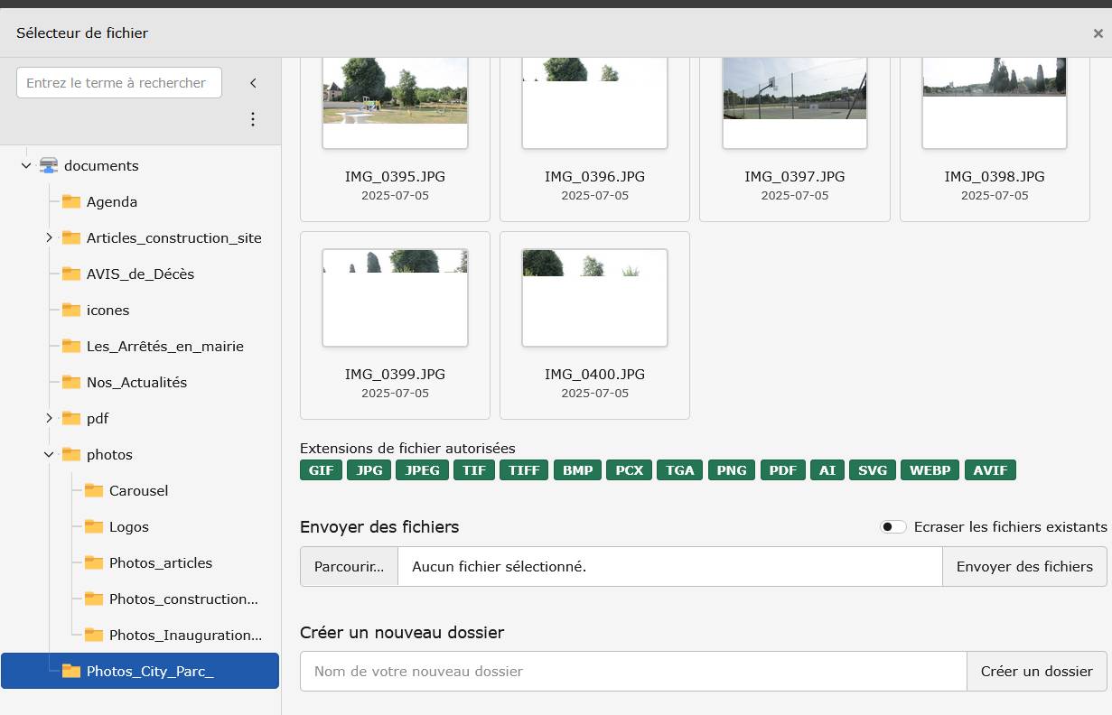
Task: Click the documents storage drive icon
Action: pos(49,166)
